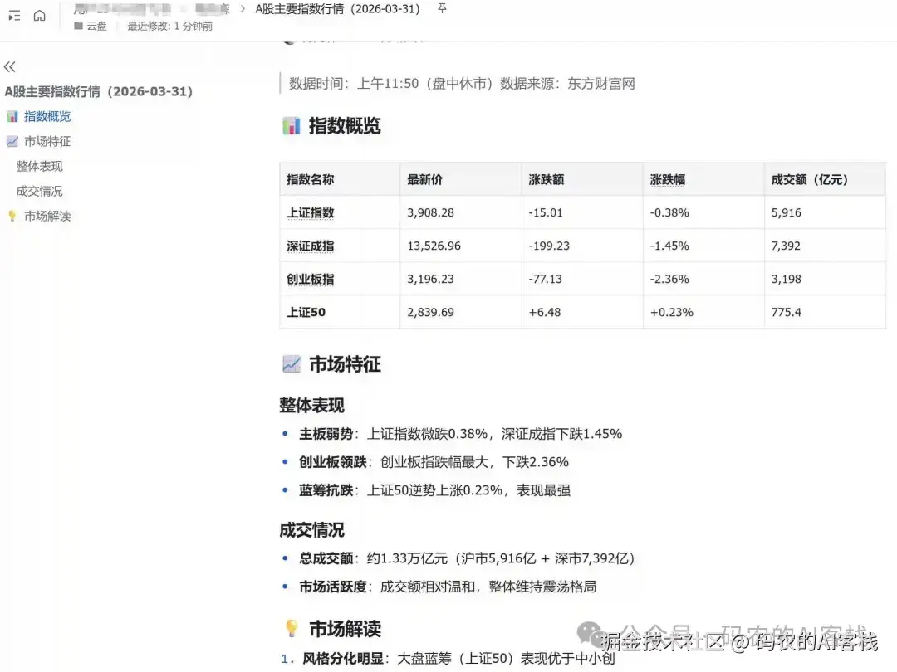Pin the document with the pin icon
The width and height of the screenshot is (897, 672).
point(442,8)
